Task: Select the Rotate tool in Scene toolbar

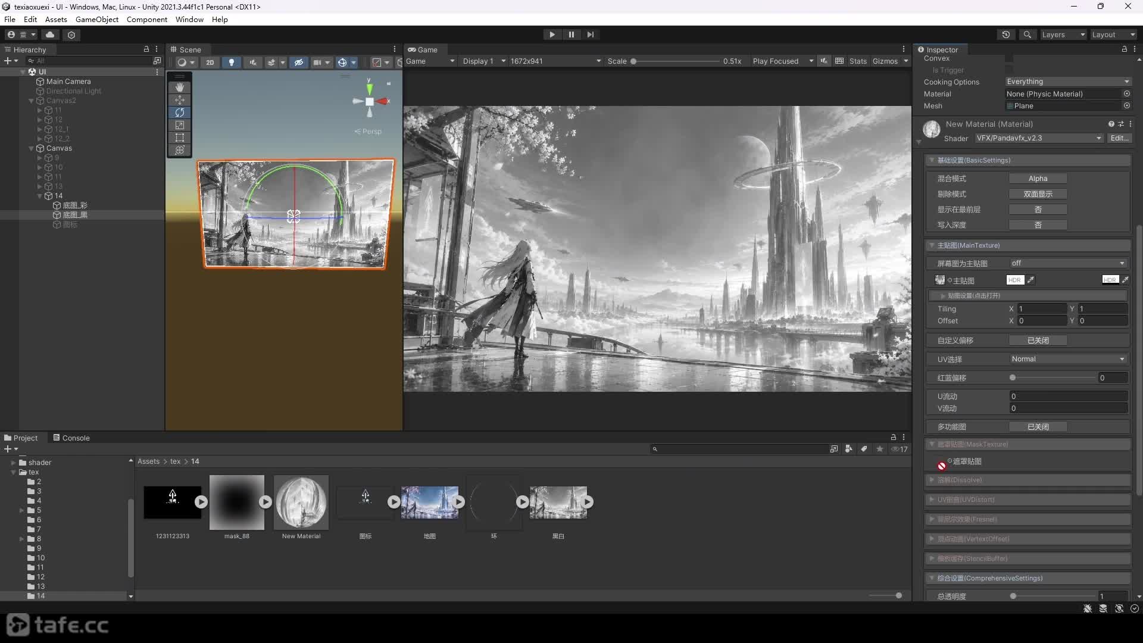Action: pyautogui.click(x=180, y=113)
